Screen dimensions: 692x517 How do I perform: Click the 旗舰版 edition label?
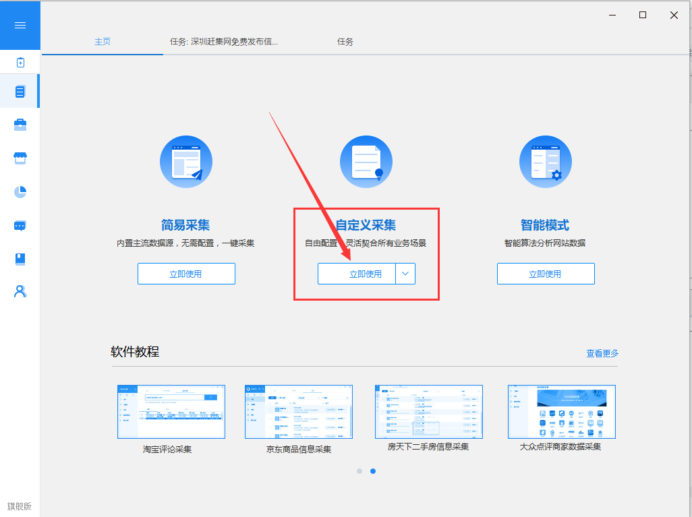pyautogui.click(x=20, y=506)
